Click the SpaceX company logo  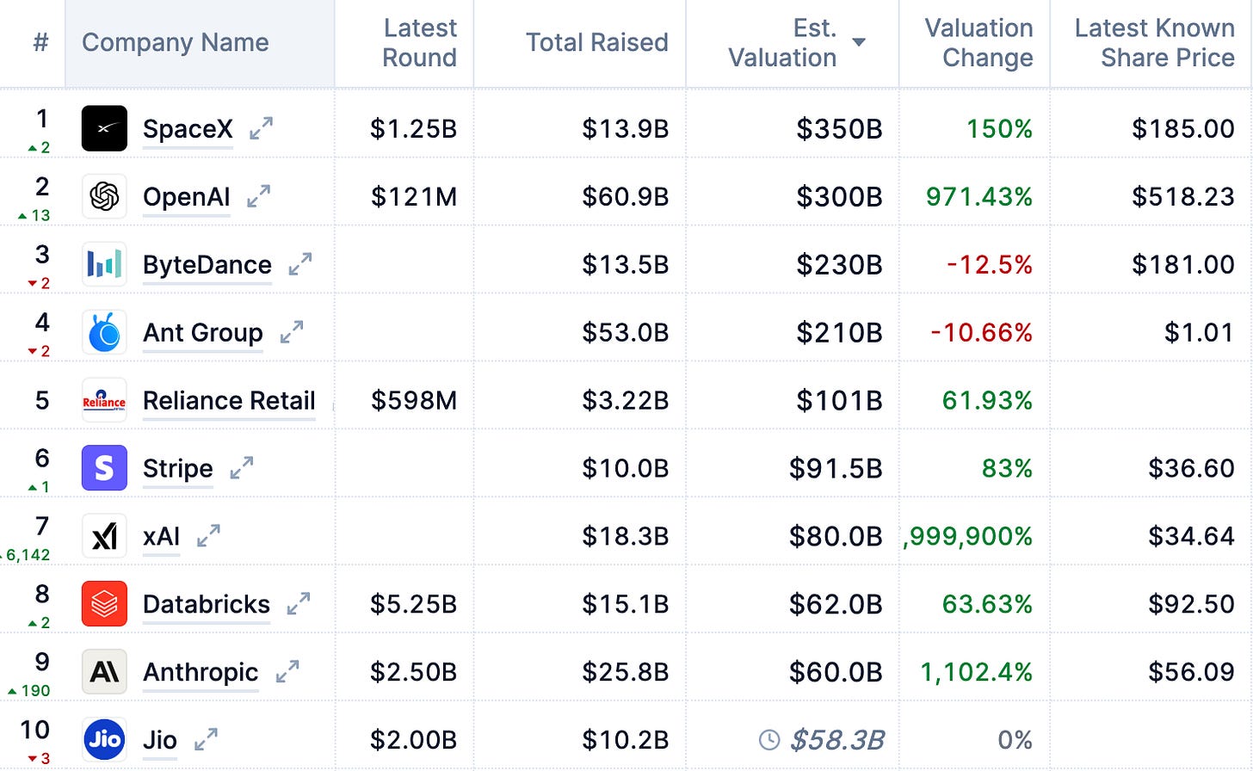pos(104,128)
